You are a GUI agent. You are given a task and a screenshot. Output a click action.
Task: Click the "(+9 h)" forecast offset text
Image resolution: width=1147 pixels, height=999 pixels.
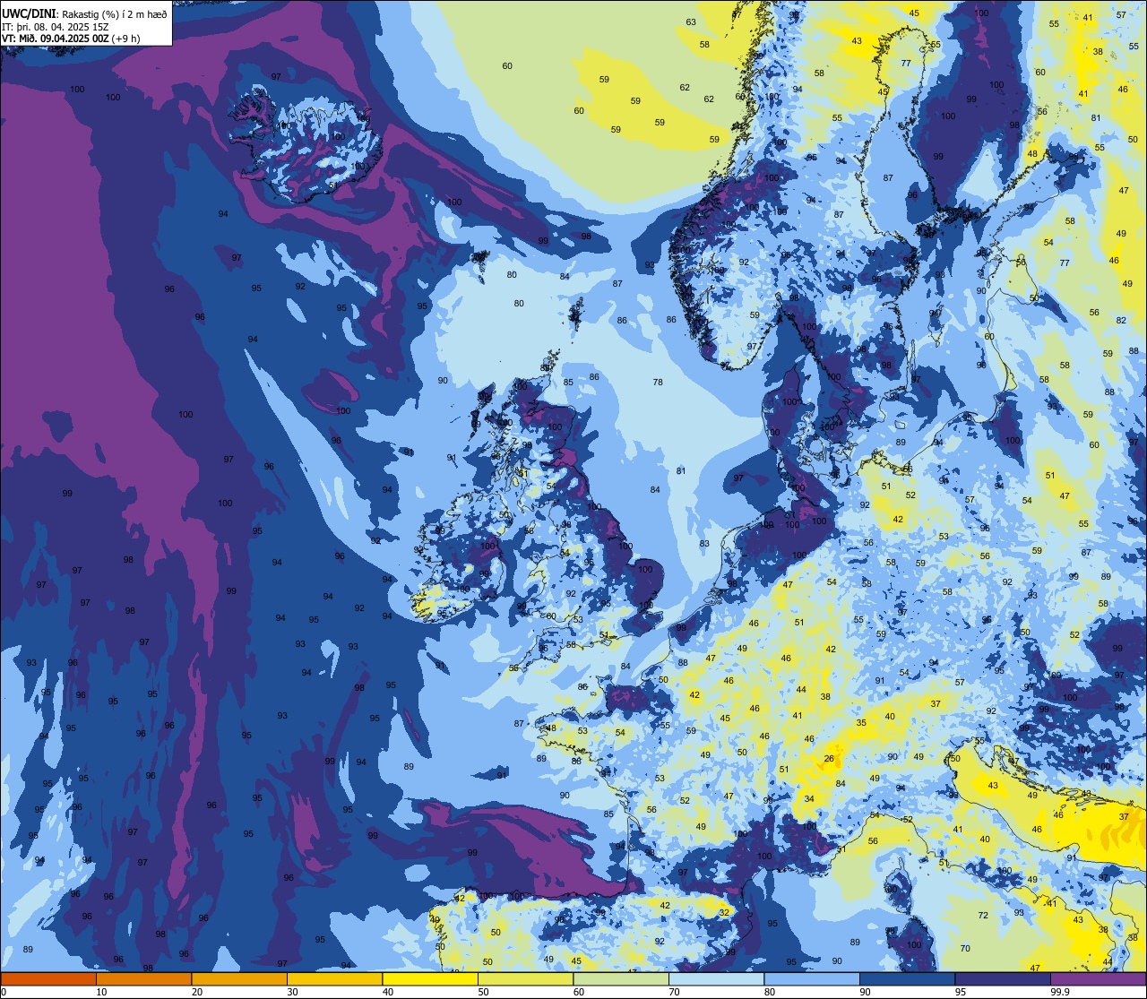pos(126,39)
